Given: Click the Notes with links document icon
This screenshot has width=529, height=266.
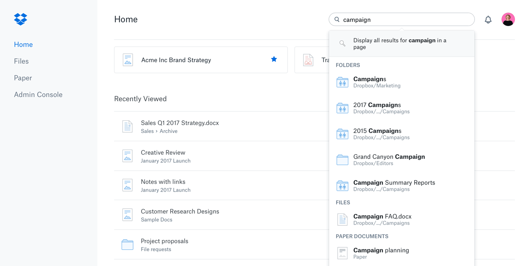Looking at the screenshot, I should 127,185.
